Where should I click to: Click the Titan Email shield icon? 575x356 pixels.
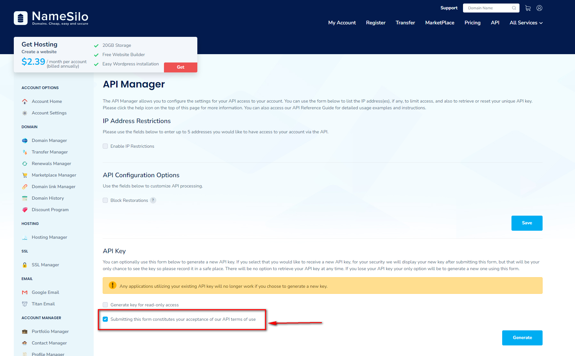tap(25, 304)
